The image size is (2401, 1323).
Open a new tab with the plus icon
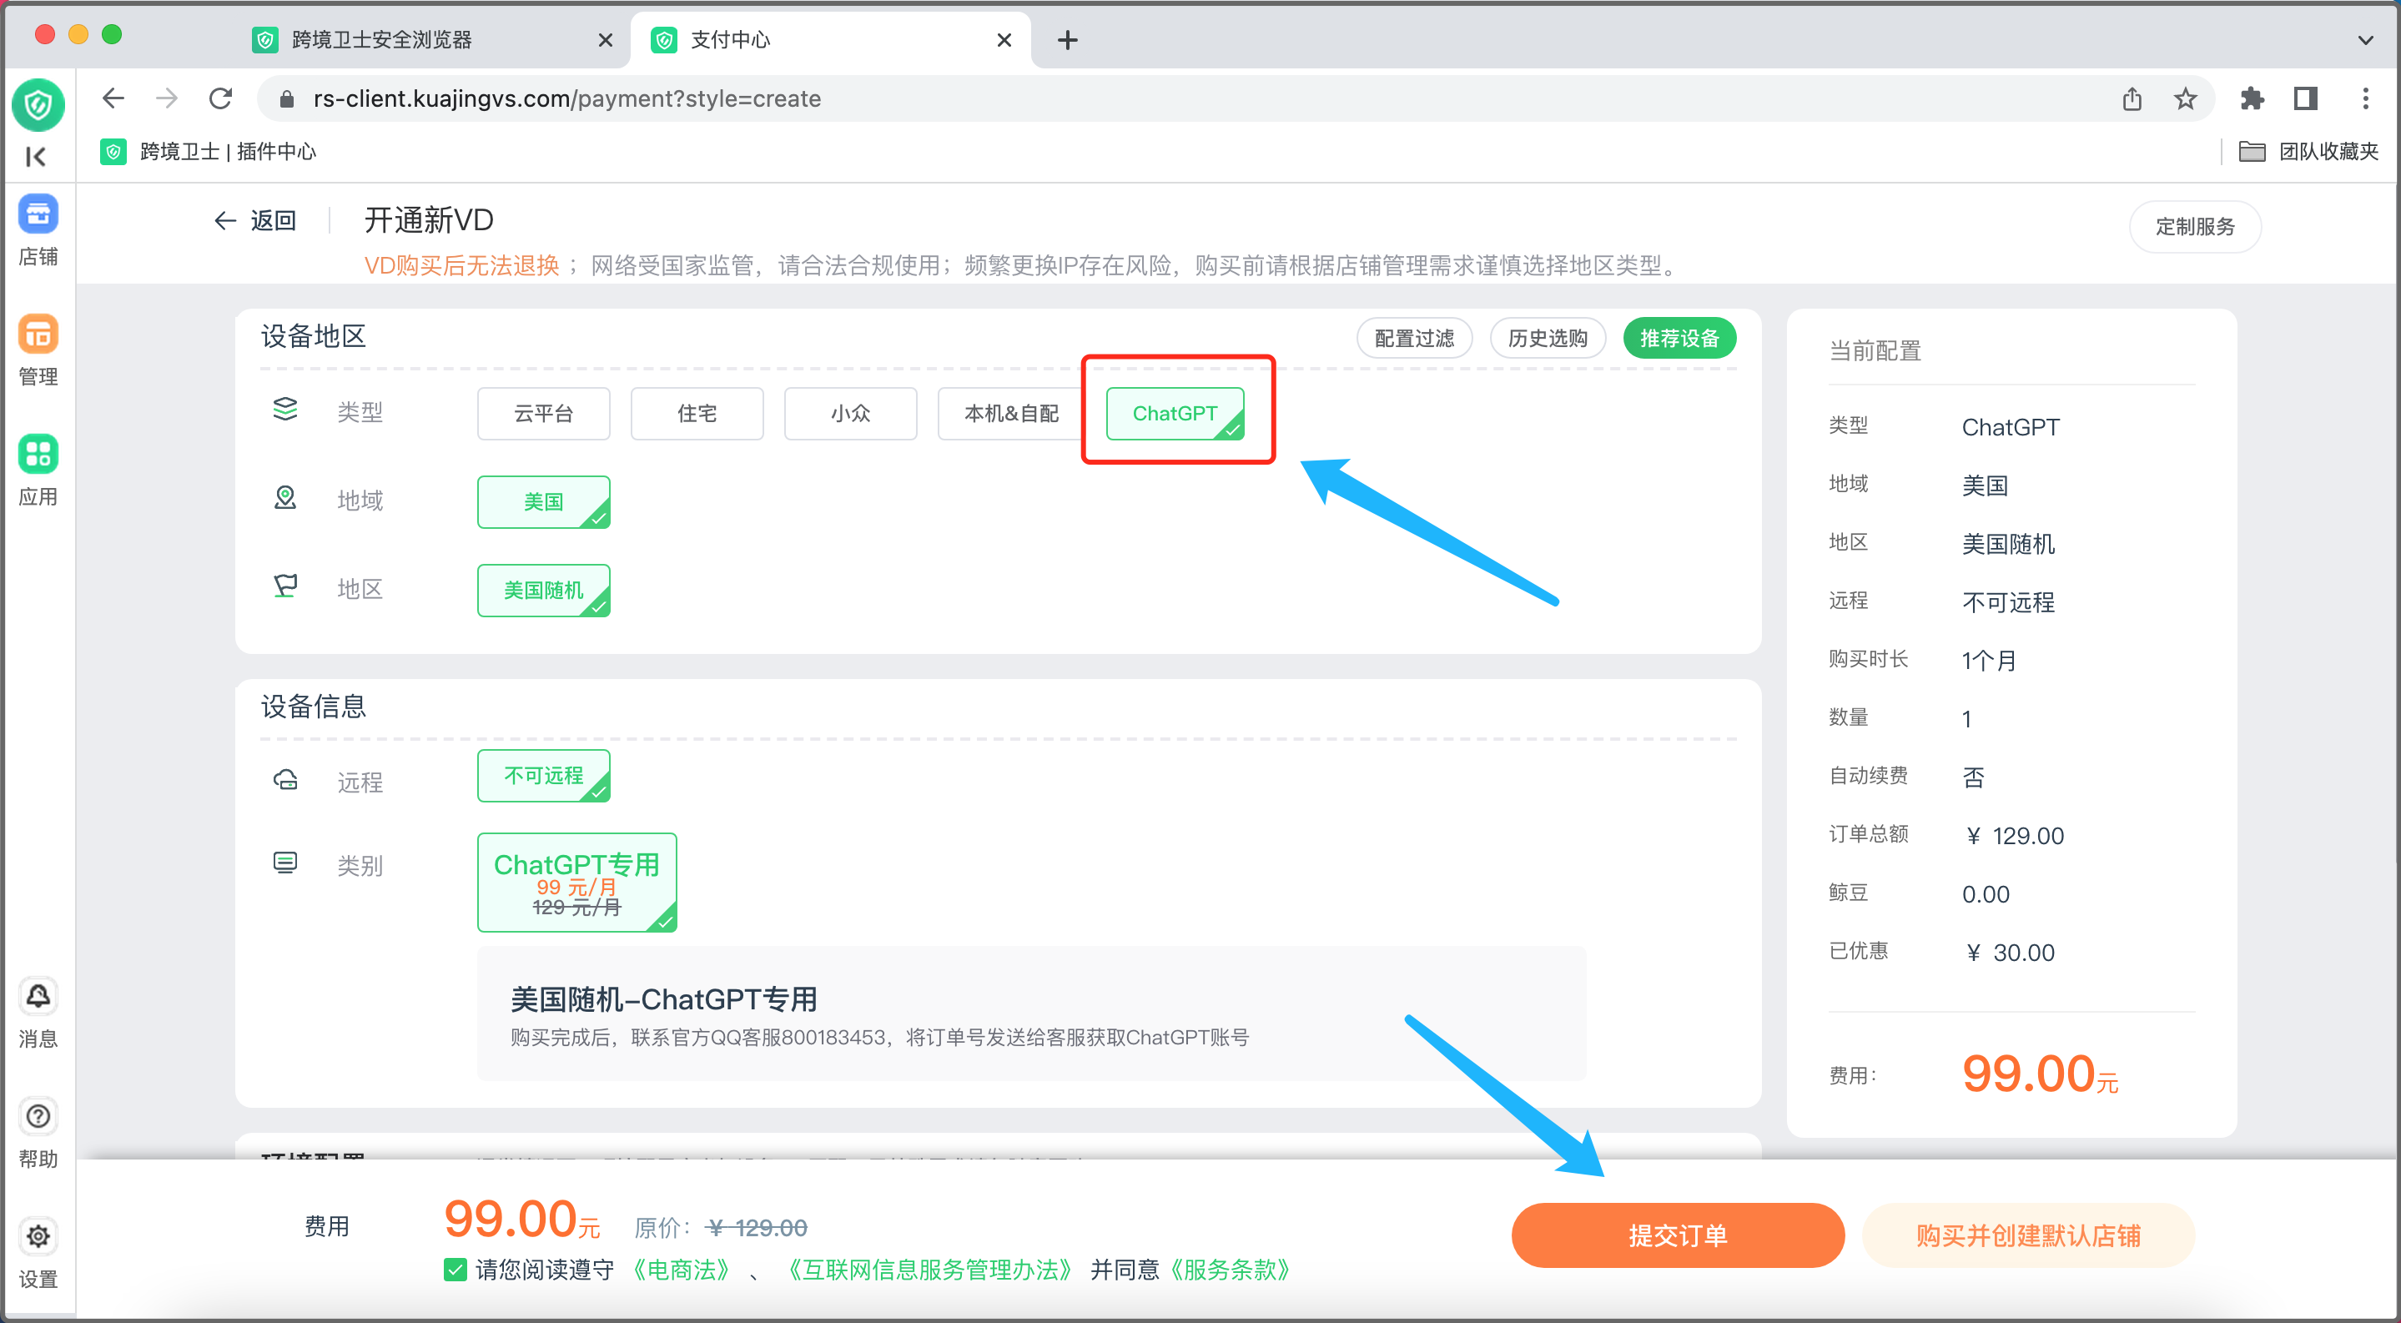(x=1068, y=40)
